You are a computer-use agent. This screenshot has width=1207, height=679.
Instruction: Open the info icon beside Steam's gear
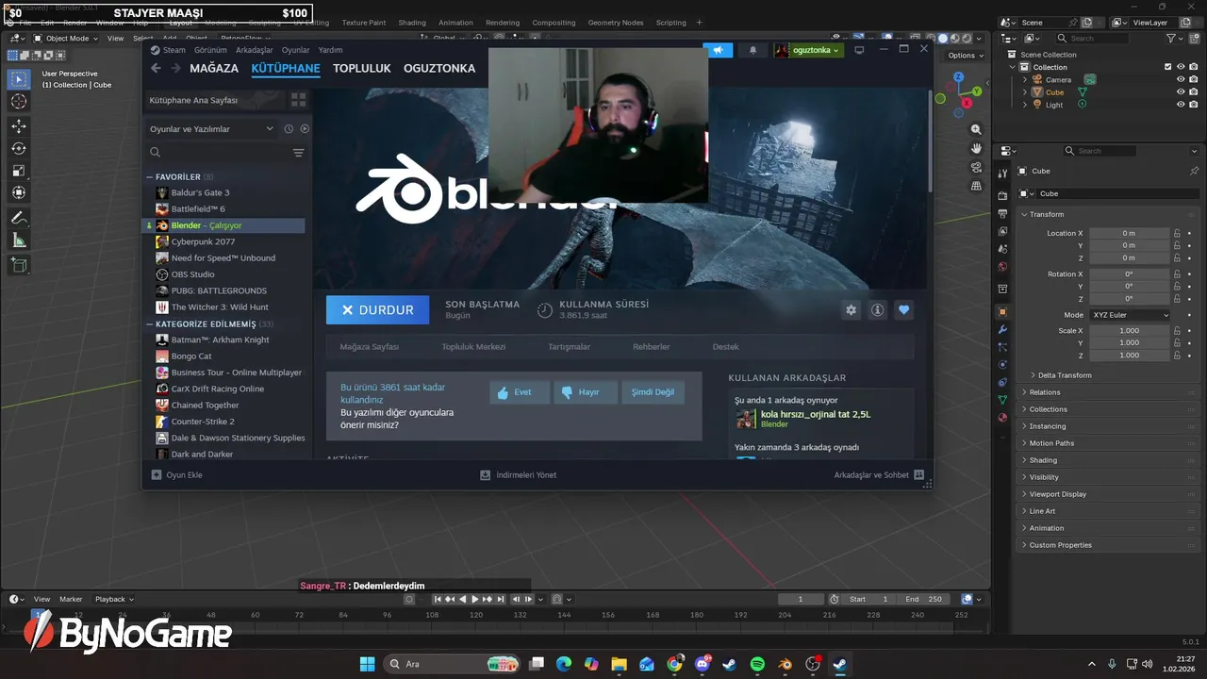[x=878, y=309]
